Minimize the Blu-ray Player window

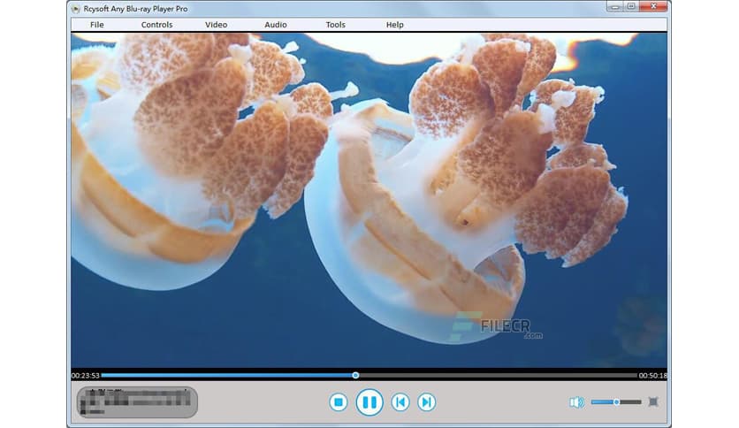pos(614,6)
